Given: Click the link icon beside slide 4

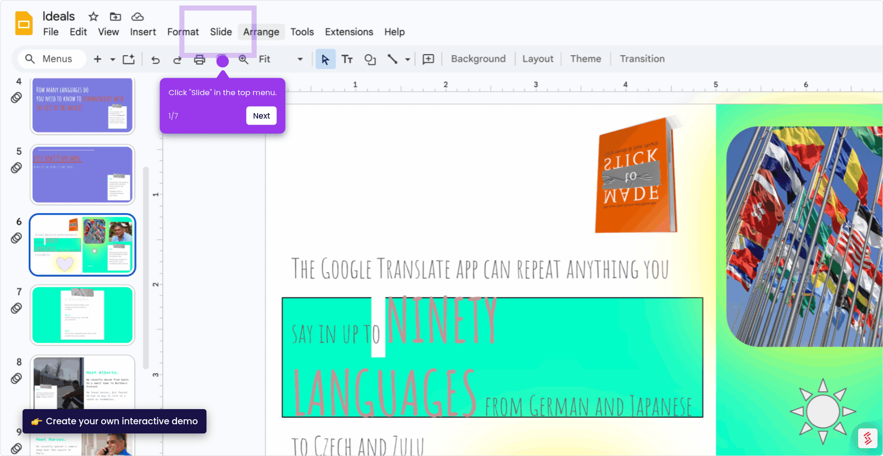Looking at the screenshot, I should point(16,97).
